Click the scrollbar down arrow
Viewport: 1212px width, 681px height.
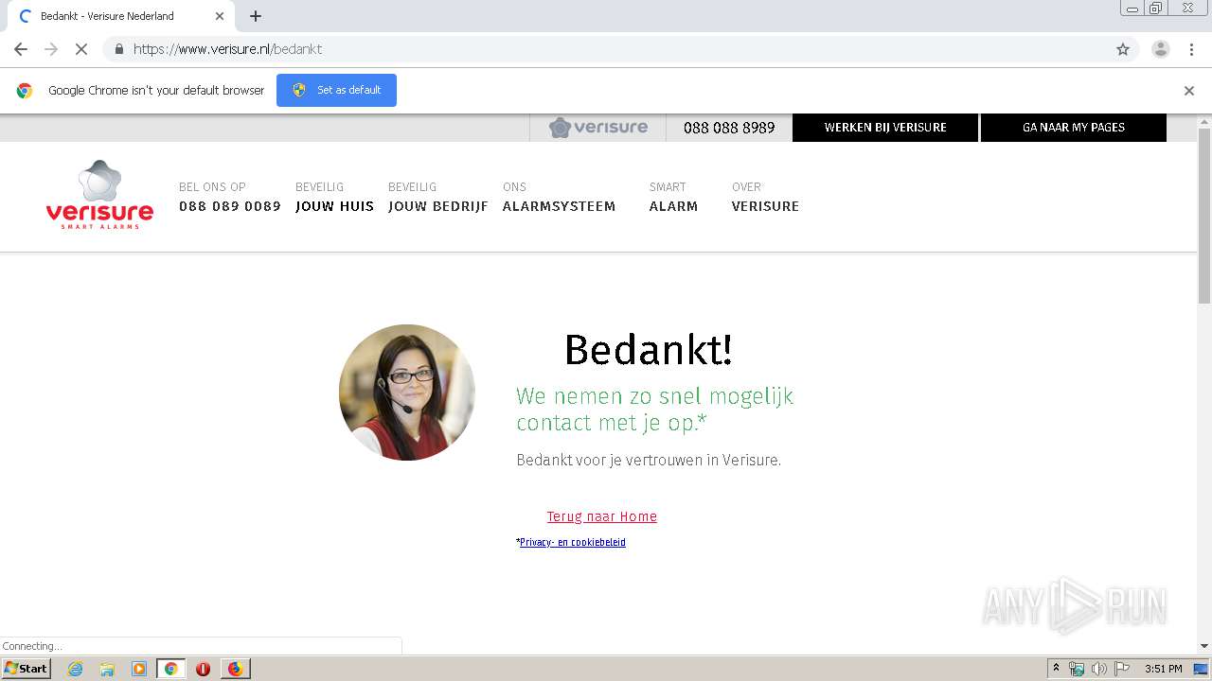click(x=1204, y=646)
